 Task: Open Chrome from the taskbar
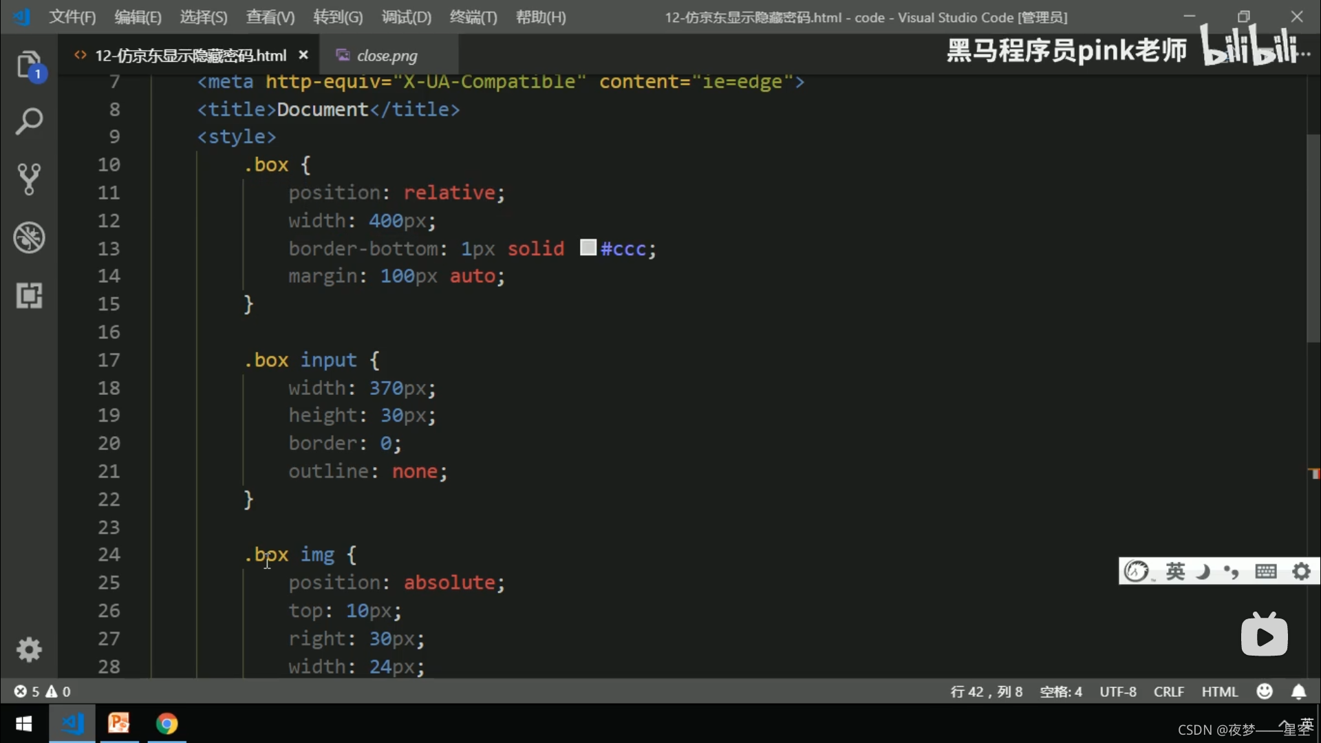(x=167, y=724)
